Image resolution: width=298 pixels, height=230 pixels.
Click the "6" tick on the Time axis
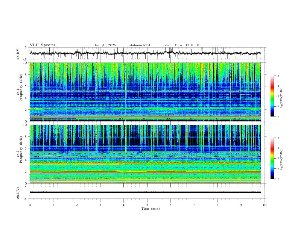170,205
